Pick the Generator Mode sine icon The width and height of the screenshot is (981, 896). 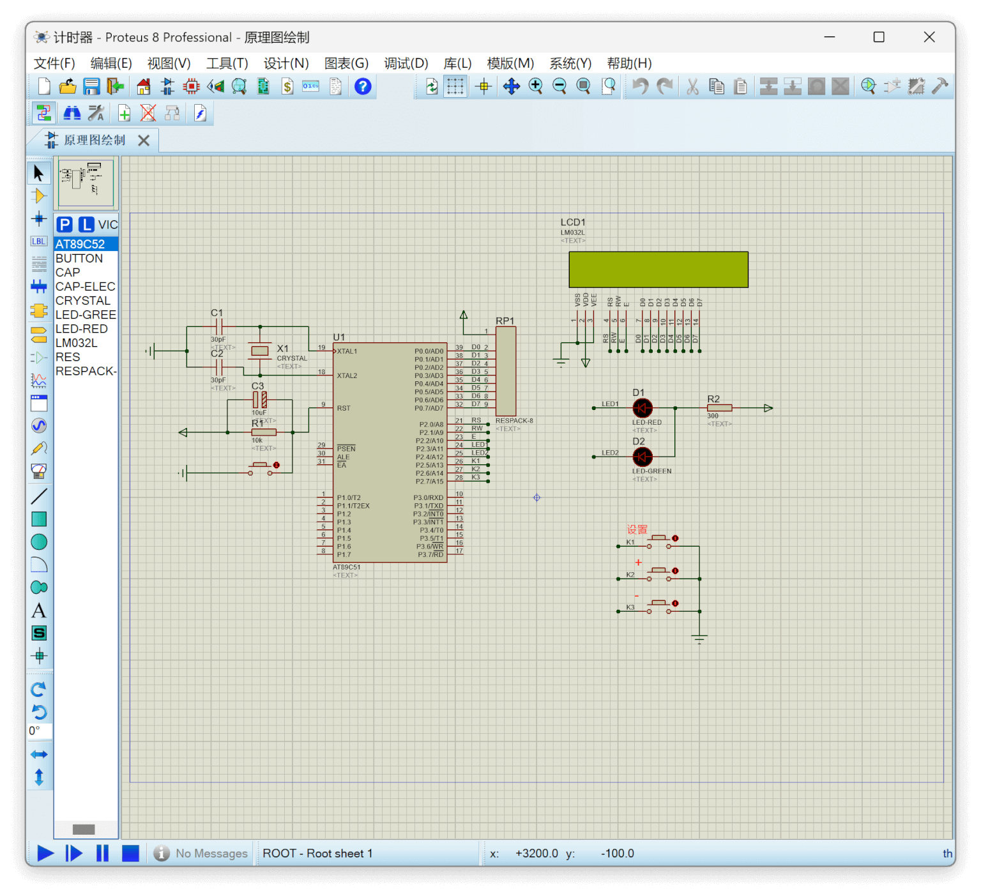(x=39, y=426)
